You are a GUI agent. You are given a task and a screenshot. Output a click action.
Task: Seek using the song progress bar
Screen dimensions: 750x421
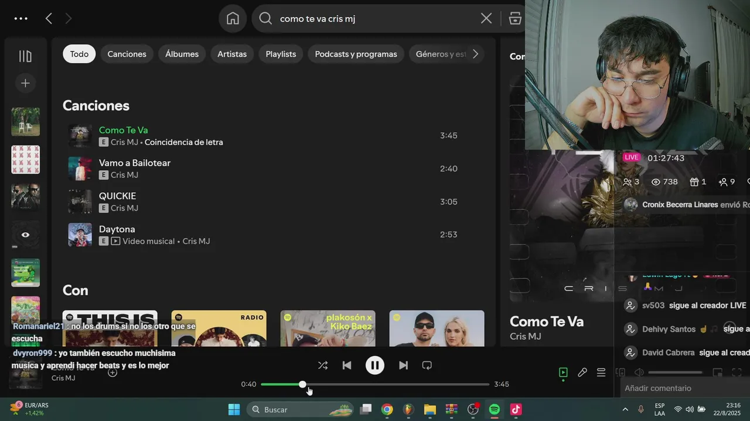[375, 384]
